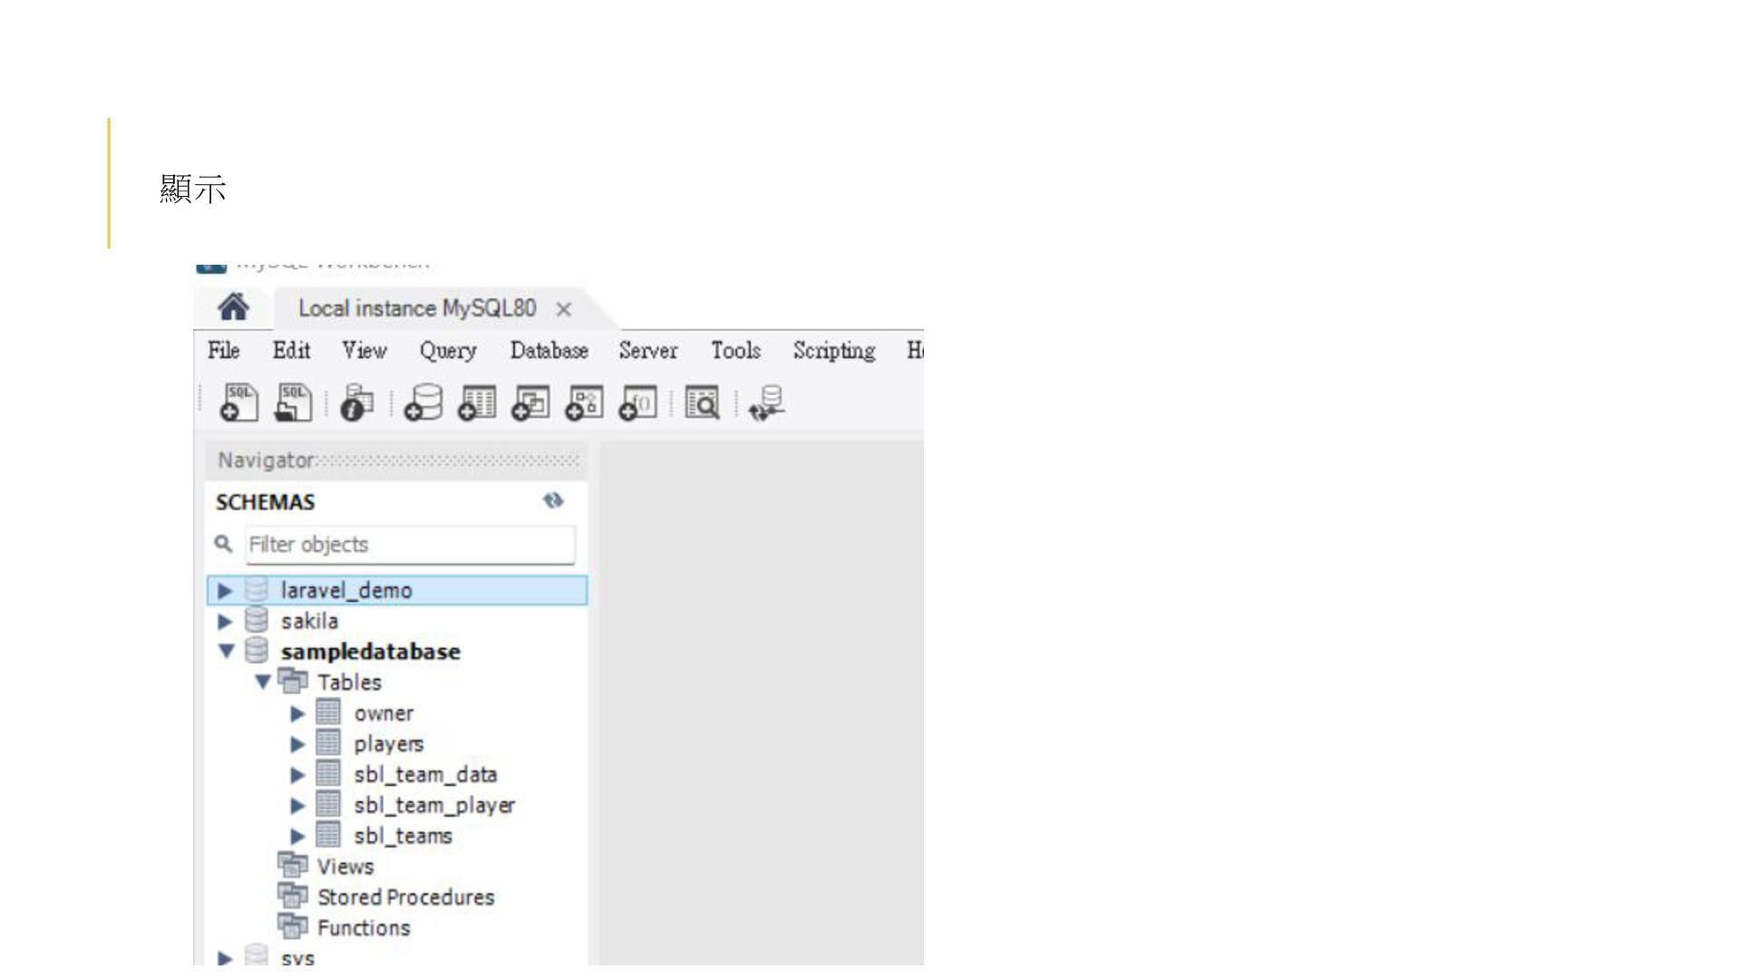Open the Edit menu
This screenshot has width=1741, height=979.
point(291,351)
